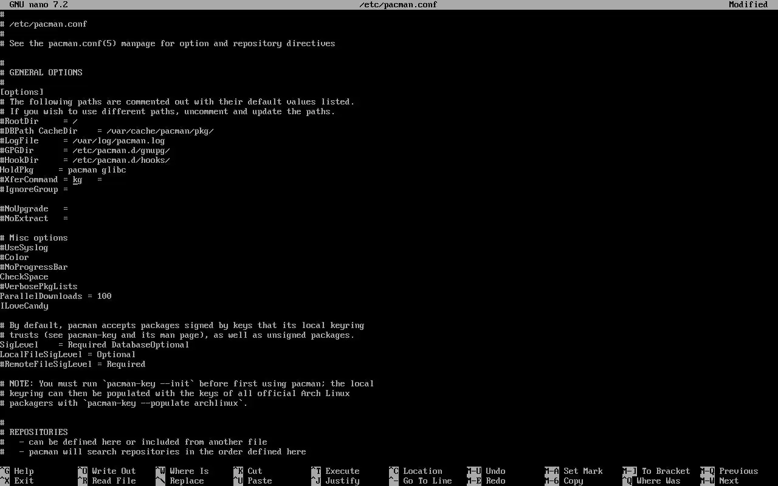Viewport: 778px width, 486px height.
Task: Click the Replace shortcut
Action: click(180, 481)
